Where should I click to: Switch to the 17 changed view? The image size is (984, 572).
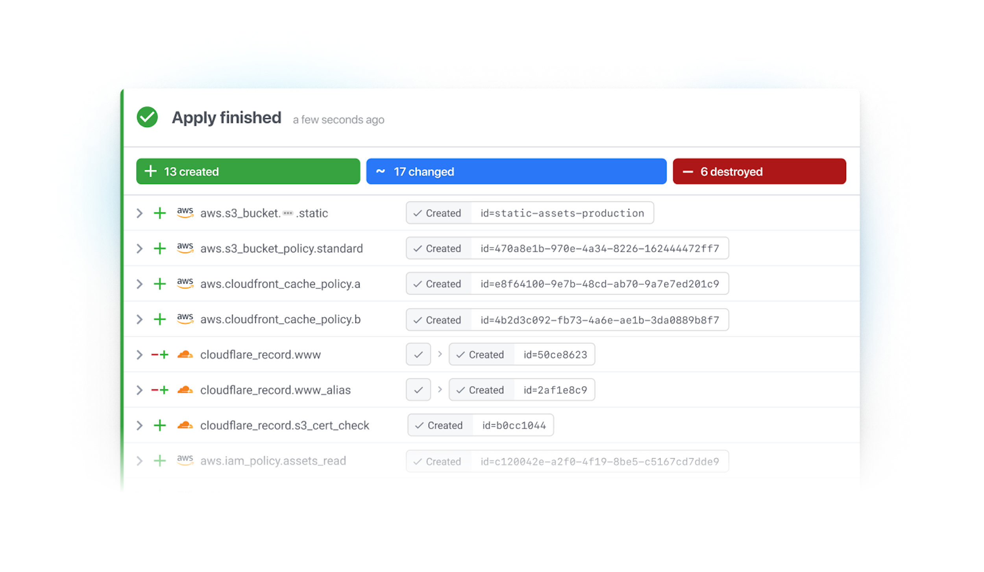(x=516, y=171)
